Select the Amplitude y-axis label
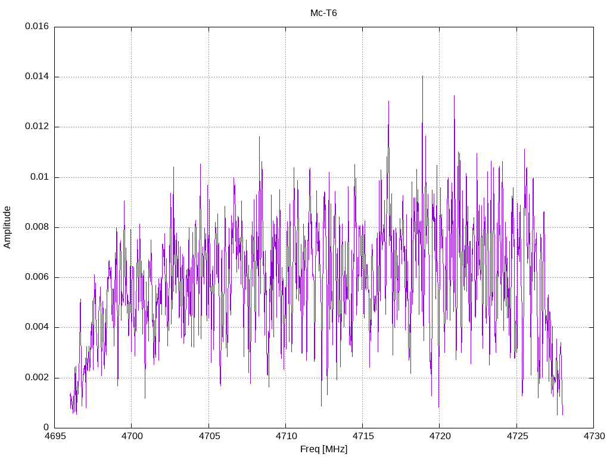The image size is (610, 457). point(7,227)
